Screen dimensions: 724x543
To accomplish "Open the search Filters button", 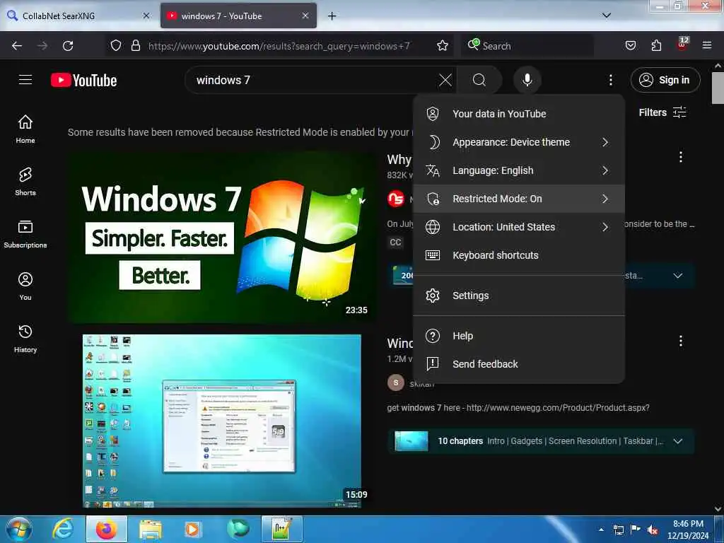I will tap(662, 112).
